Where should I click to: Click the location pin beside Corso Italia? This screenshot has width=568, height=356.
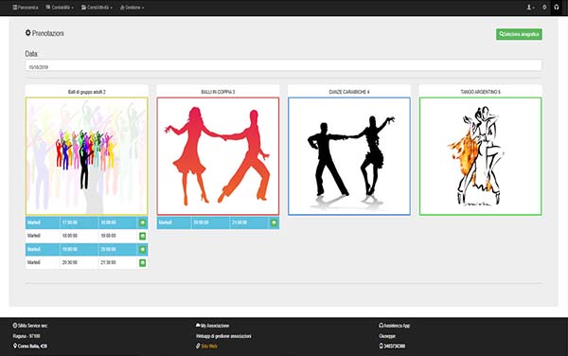[15, 346]
